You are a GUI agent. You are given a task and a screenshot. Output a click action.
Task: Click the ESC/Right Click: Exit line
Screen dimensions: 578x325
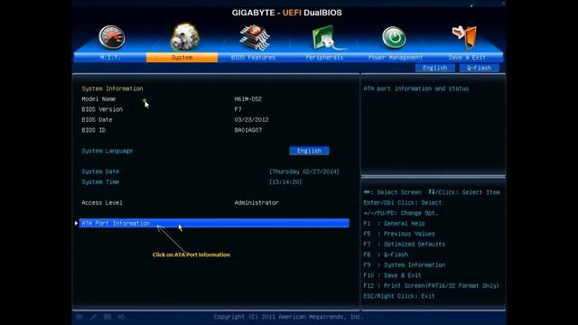tap(399, 296)
